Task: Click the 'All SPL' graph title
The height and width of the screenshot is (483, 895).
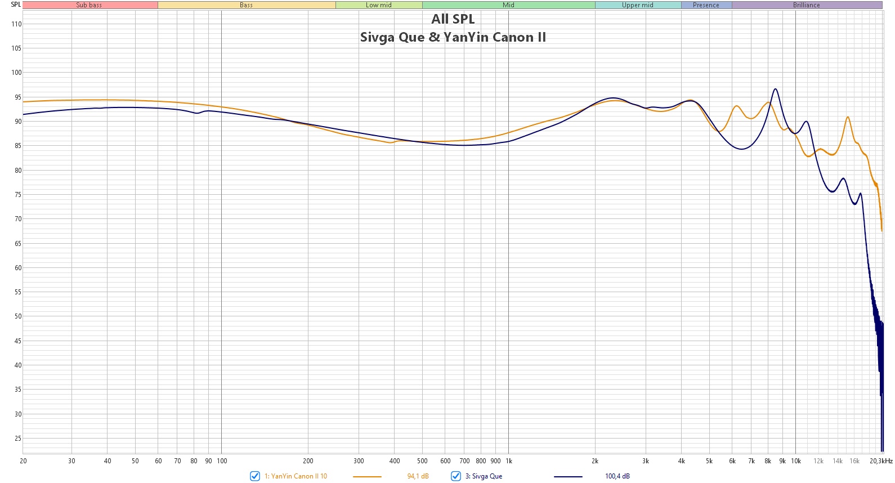Action: (x=453, y=19)
